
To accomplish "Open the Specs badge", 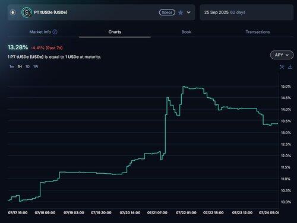I will (x=167, y=12).
